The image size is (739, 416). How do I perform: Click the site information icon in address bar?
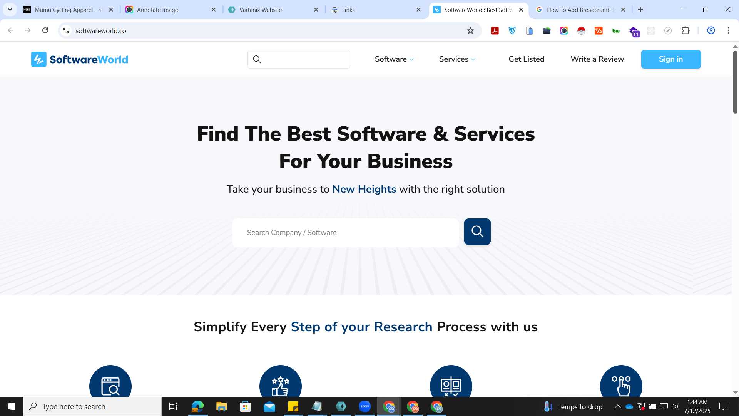pyautogui.click(x=66, y=30)
